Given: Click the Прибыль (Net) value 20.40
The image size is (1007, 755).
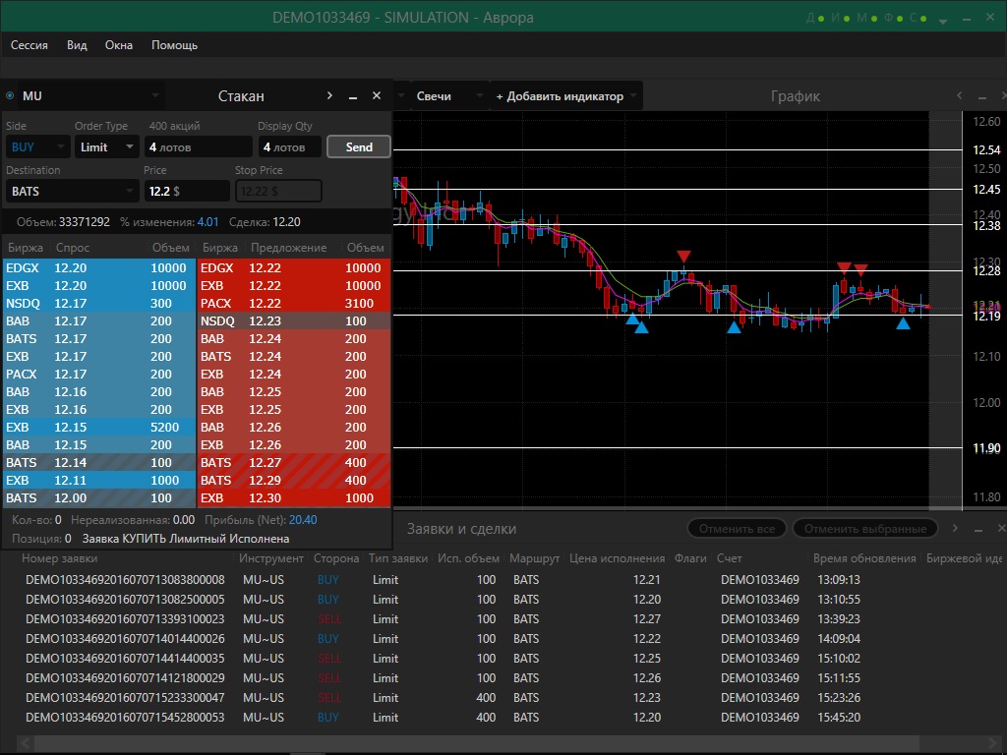Looking at the screenshot, I should pos(303,520).
